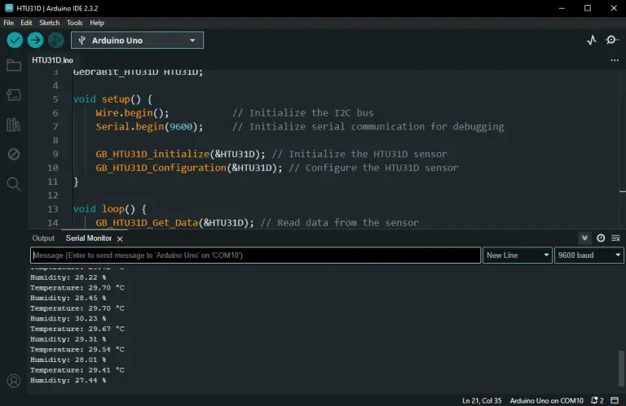Viewport: 626px width, 406px height.
Task: Open the Search sidebar icon
Action: pos(14,184)
